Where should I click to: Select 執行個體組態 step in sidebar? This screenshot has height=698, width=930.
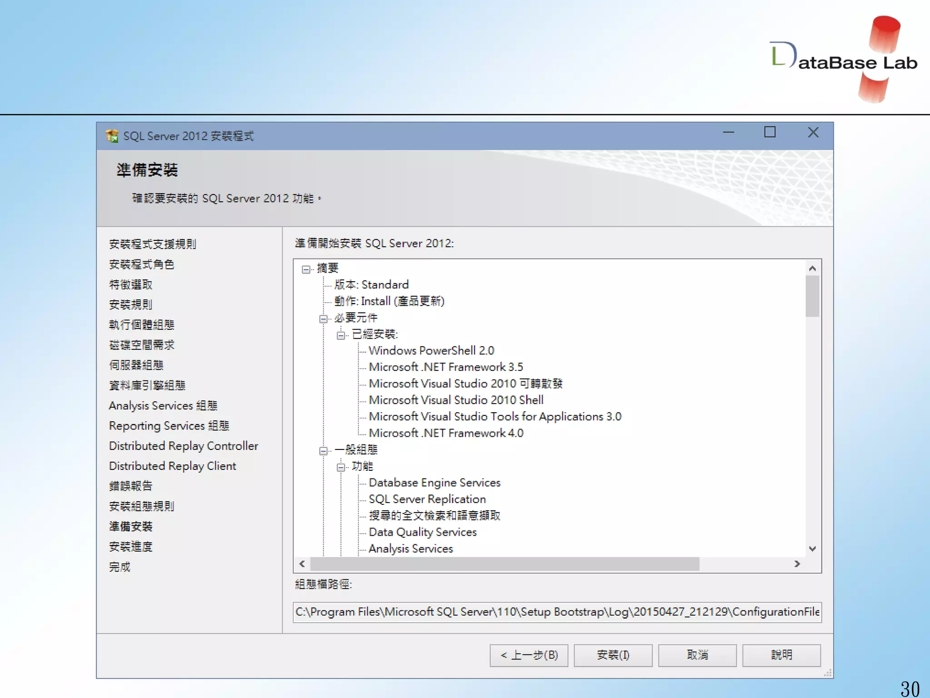[142, 325]
